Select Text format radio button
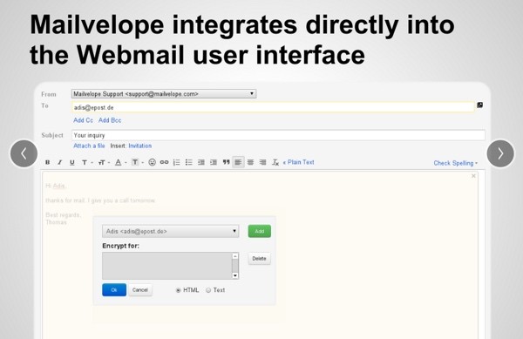 click(208, 290)
